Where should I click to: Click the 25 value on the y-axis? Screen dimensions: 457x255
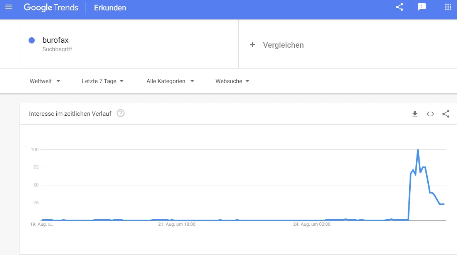tap(36, 203)
